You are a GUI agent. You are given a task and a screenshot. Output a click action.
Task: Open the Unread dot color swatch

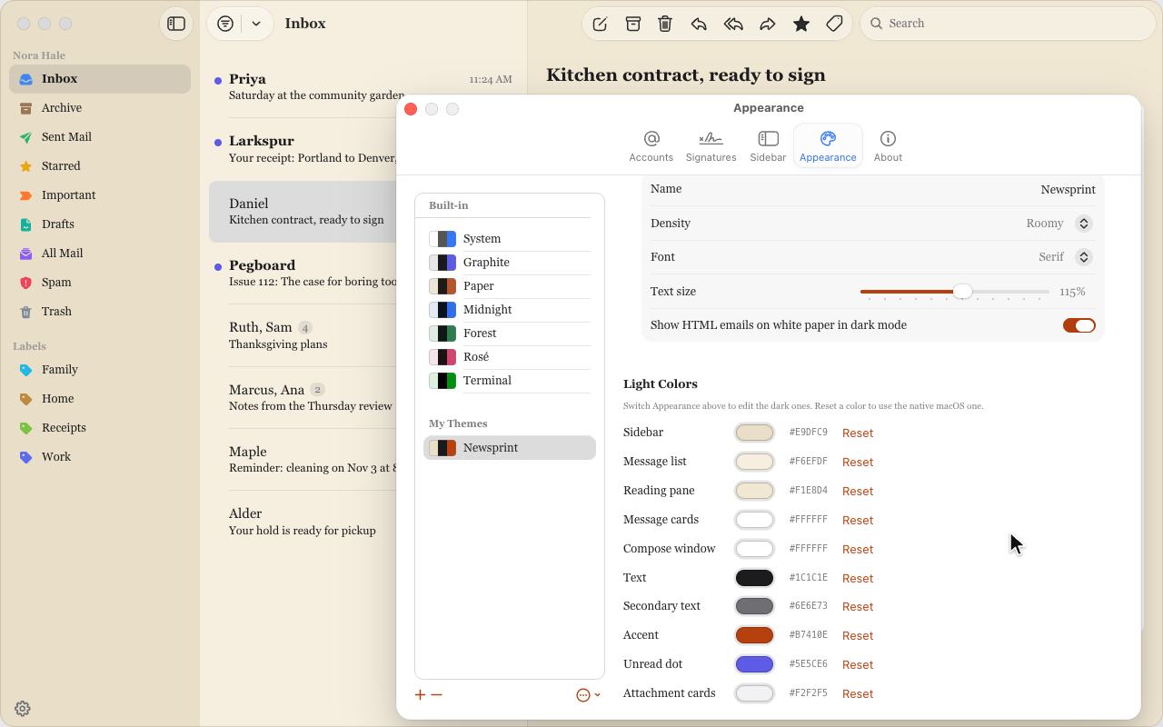click(x=754, y=664)
